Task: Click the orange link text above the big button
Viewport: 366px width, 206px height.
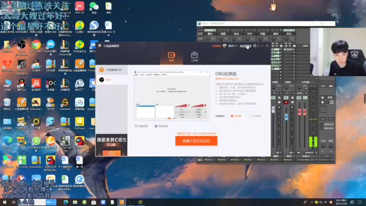Action: 196,134
